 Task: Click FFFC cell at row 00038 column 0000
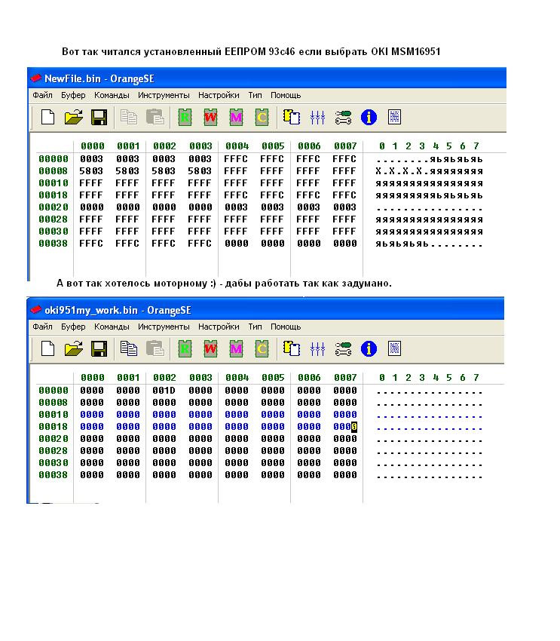[x=91, y=244]
